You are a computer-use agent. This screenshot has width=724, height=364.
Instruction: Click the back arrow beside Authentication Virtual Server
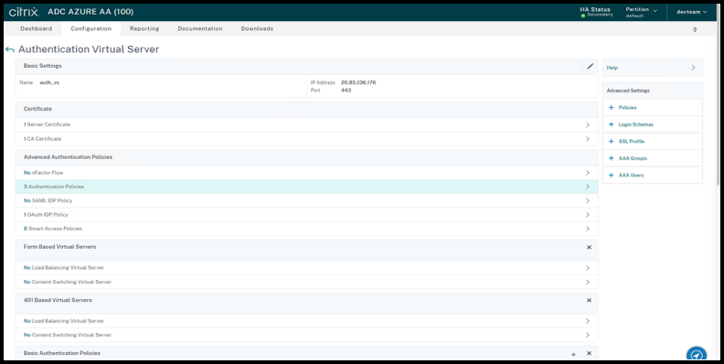coord(10,49)
